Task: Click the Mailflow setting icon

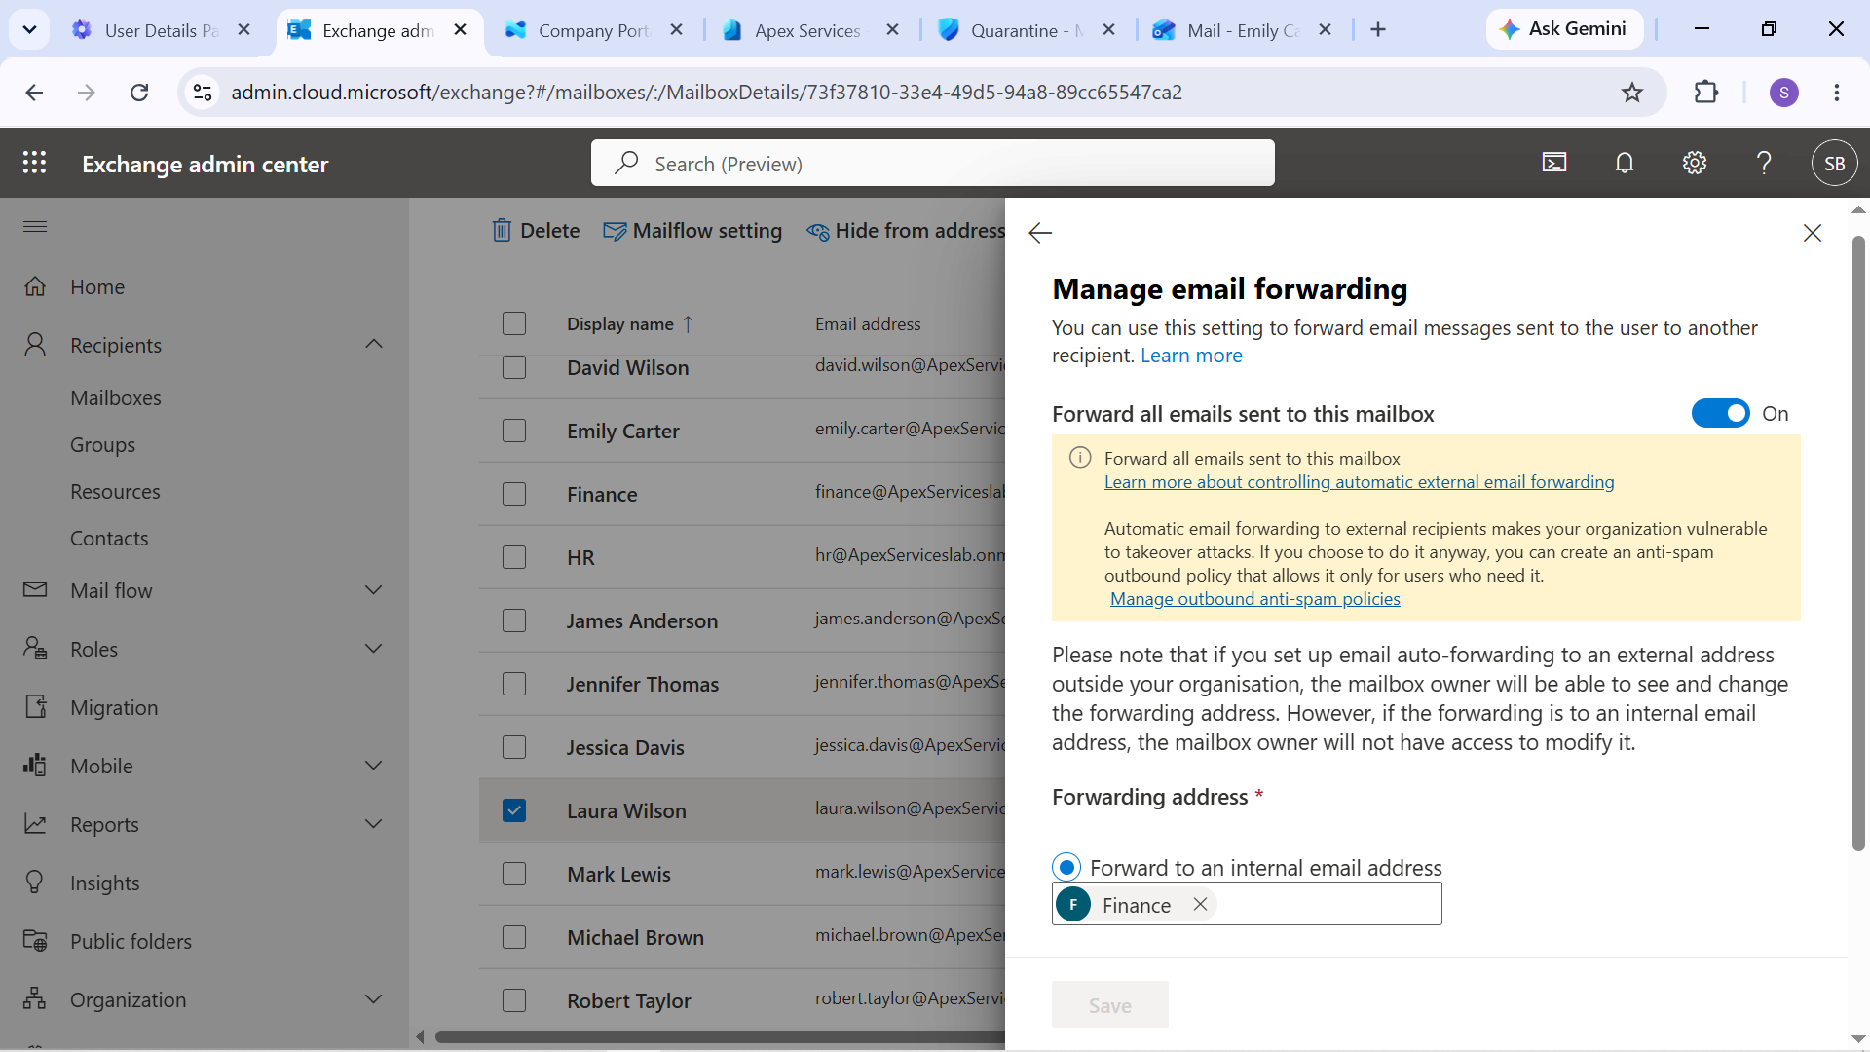Action: click(615, 231)
